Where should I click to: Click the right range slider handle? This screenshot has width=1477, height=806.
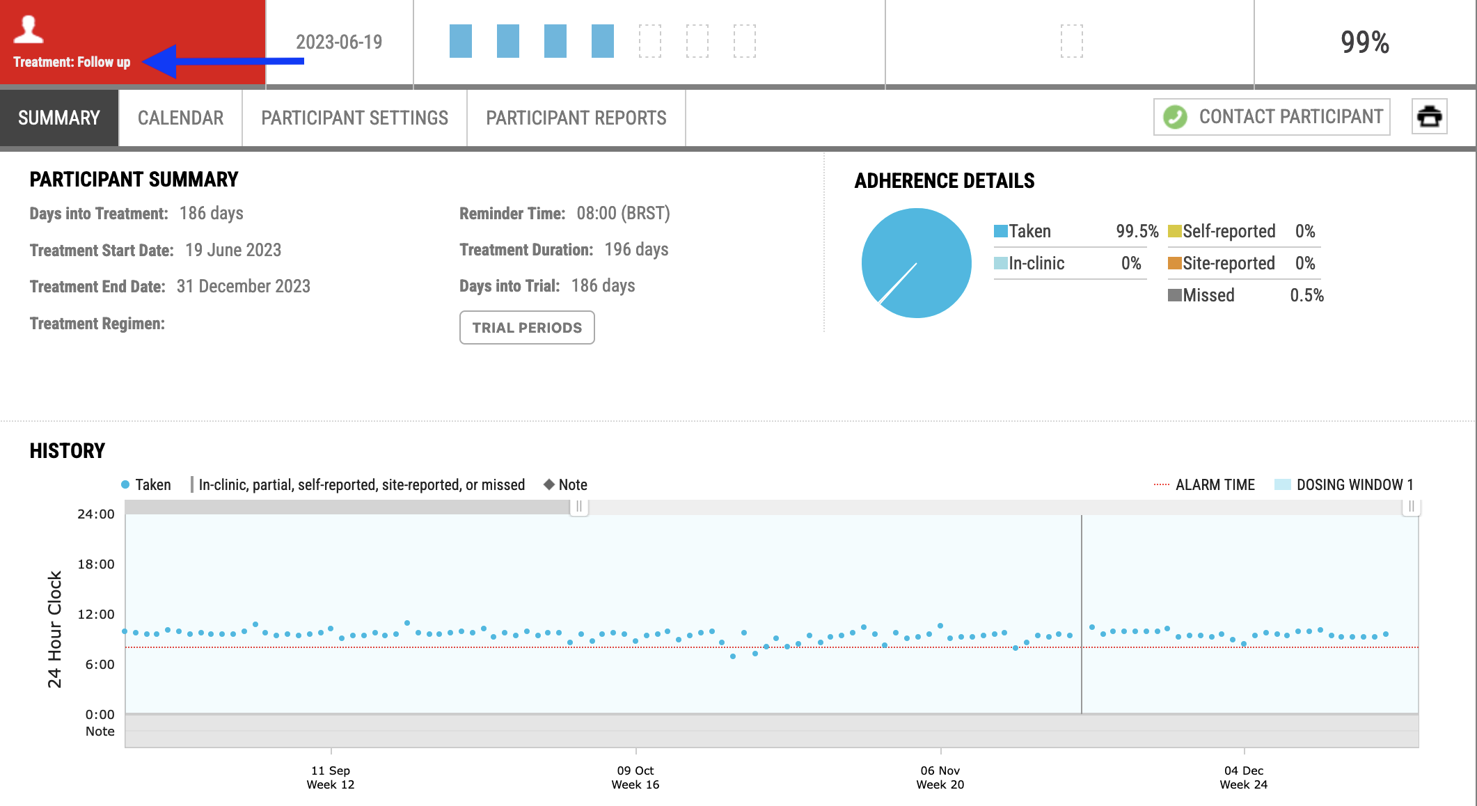point(1411,507)
